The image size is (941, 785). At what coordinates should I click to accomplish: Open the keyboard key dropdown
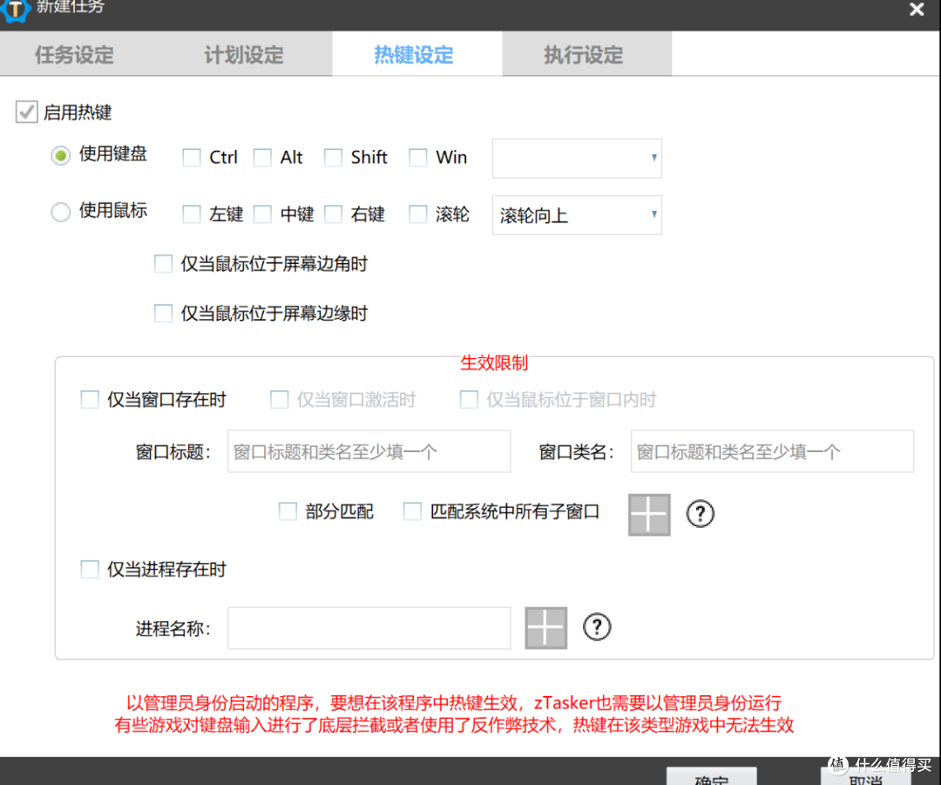[x=577, y=159]
